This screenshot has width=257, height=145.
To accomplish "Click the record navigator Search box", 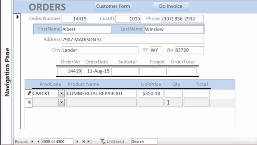I will coord(144,141).
